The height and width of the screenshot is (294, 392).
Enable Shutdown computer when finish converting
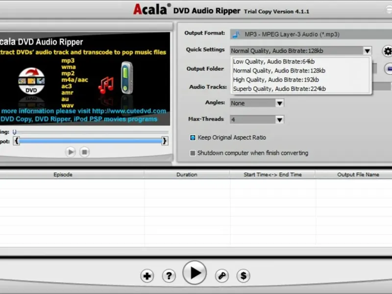click(193, 153)
